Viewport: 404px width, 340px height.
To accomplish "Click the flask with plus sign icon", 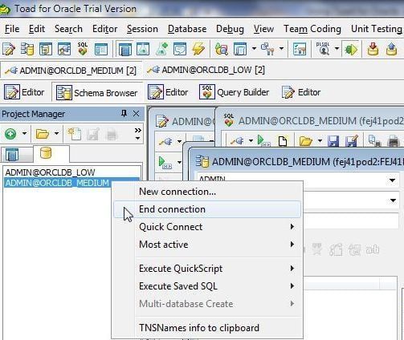I will [x=161, y=49].
